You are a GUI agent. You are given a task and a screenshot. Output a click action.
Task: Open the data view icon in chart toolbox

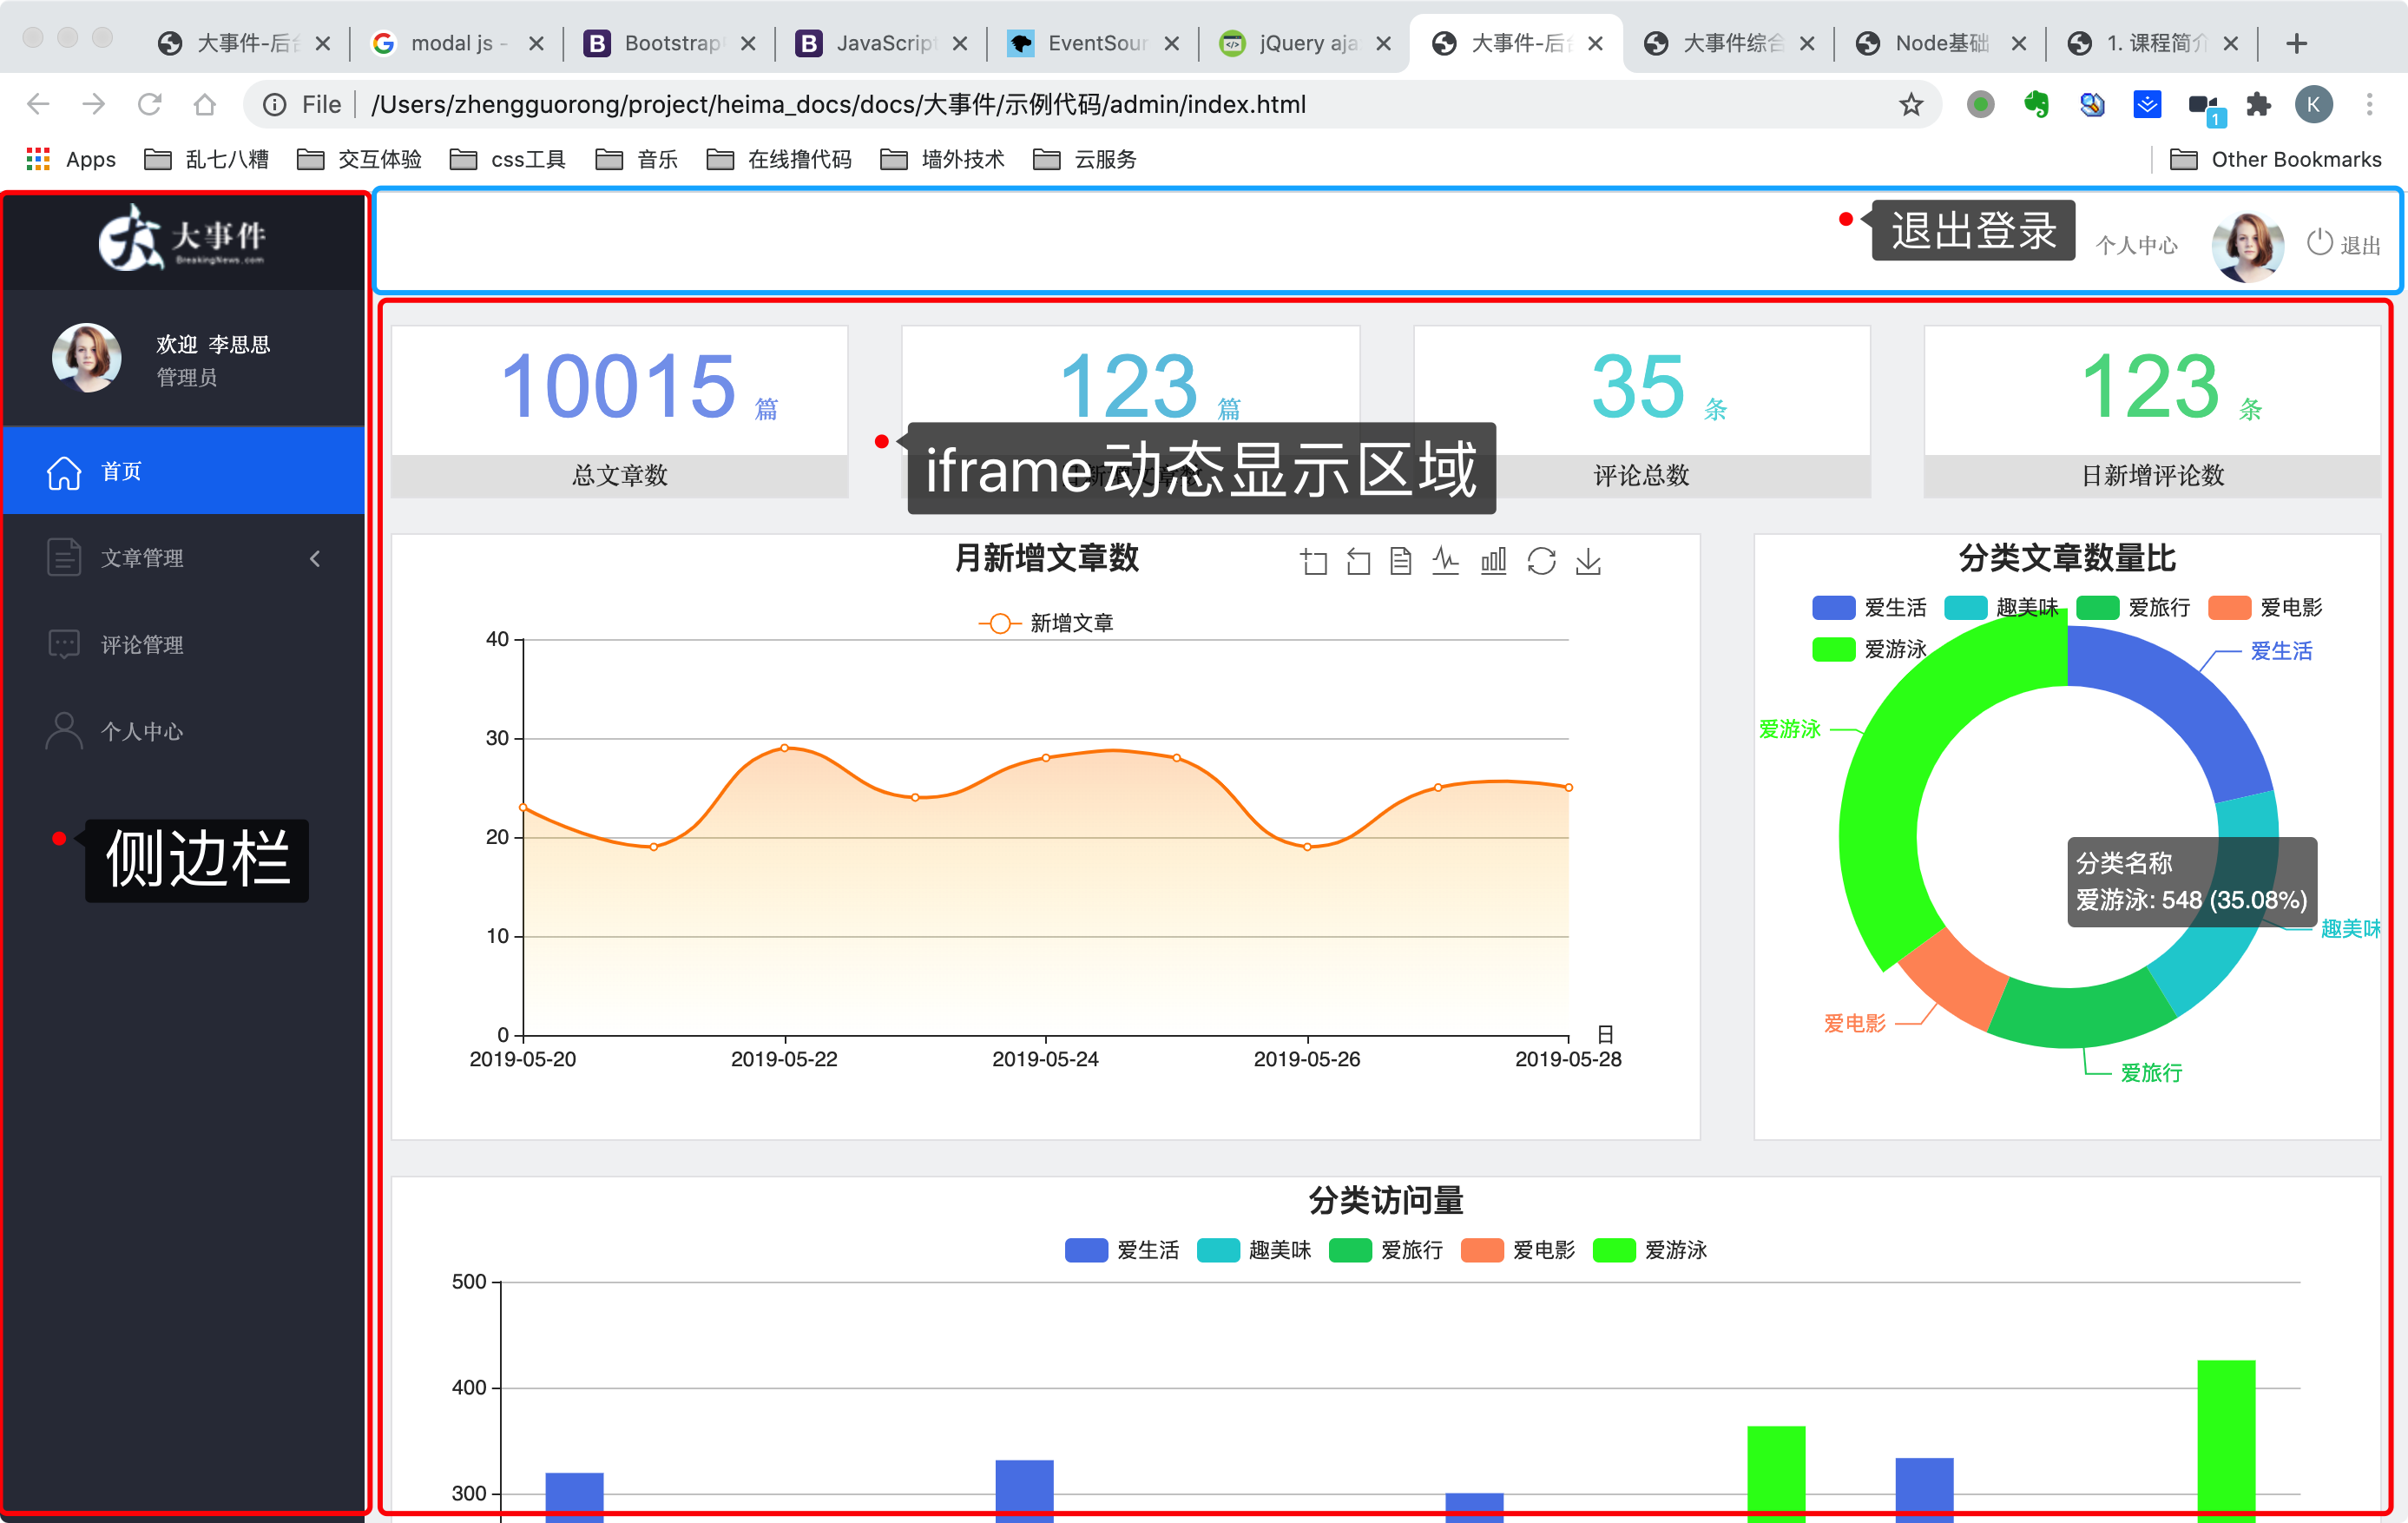click(1400, 561)
